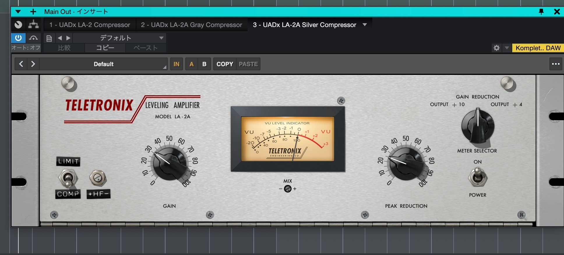Go to previous host preset arrow
Screen dimensions: 564x255
pos(60,38)
